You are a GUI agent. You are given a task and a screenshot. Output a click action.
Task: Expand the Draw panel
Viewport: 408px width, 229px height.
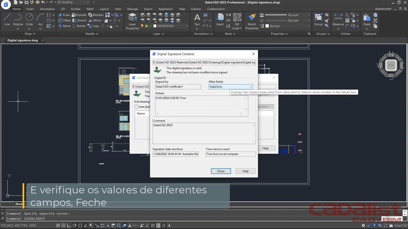30,34
